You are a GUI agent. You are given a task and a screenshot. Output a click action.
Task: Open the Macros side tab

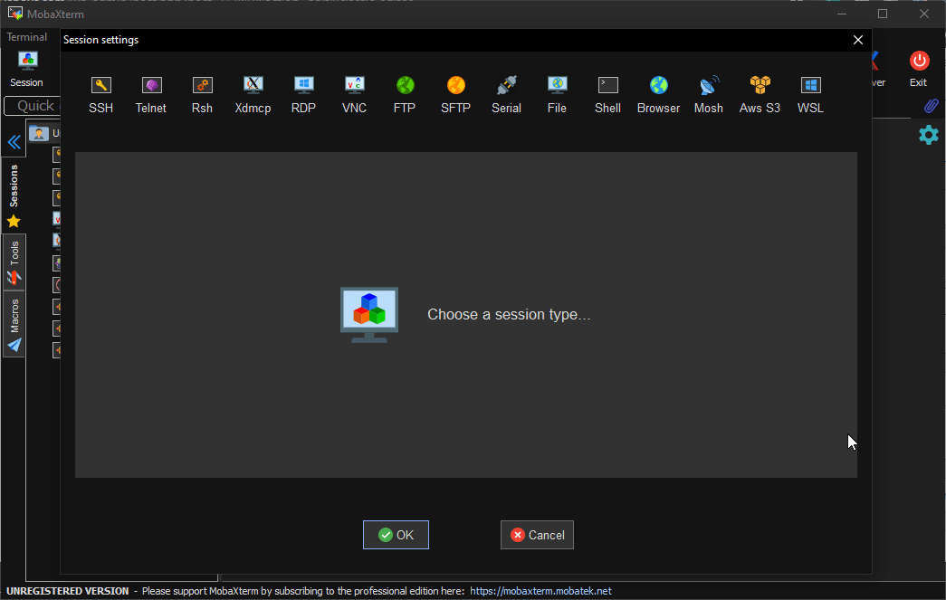click(x=14, y=324)
